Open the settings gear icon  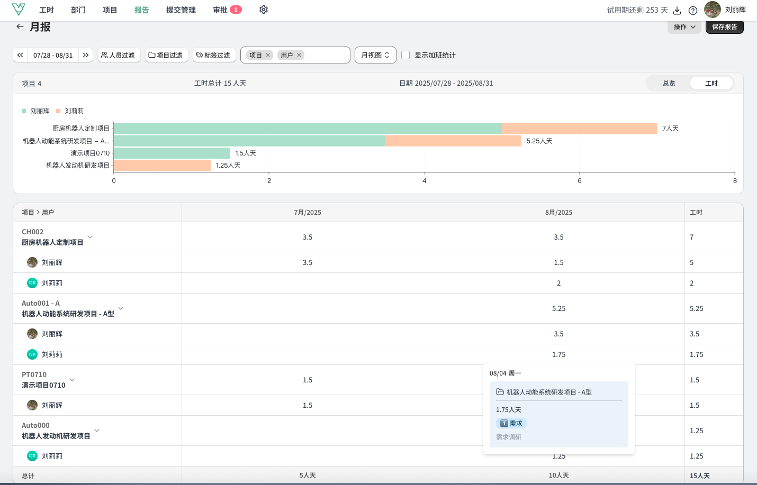click(x=264, y=10)
